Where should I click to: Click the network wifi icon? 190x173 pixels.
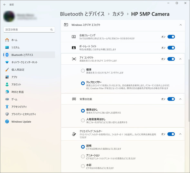tap(7, 62)
